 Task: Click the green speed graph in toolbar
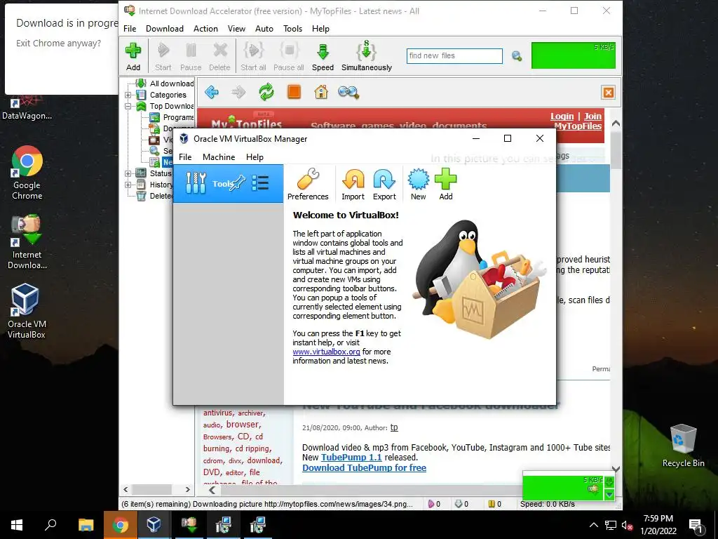(x=574, y=55)
